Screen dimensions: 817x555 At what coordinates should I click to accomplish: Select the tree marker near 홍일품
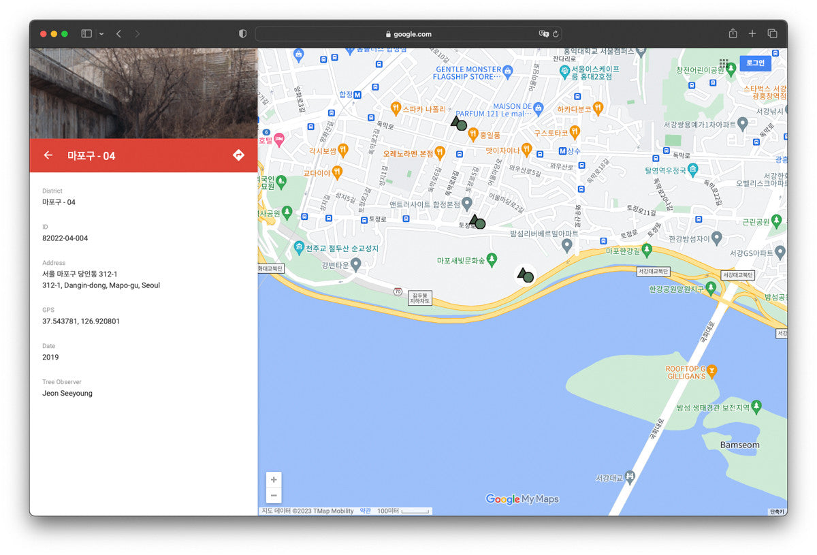[459, 123]
